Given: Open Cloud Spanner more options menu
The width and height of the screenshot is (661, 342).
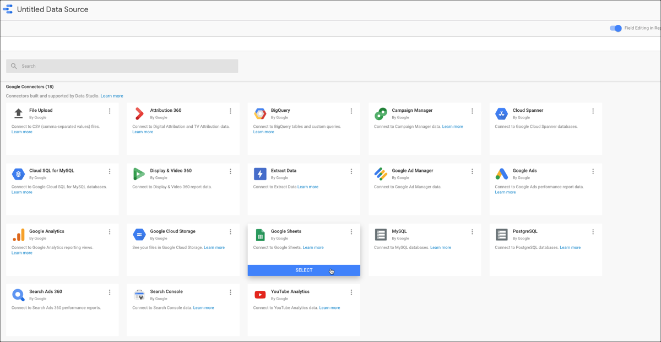Looking at the screenshot, I should pos(593,111).
